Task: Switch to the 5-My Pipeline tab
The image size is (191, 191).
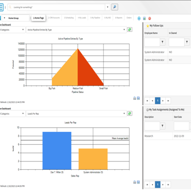Action: coord(95,18)
